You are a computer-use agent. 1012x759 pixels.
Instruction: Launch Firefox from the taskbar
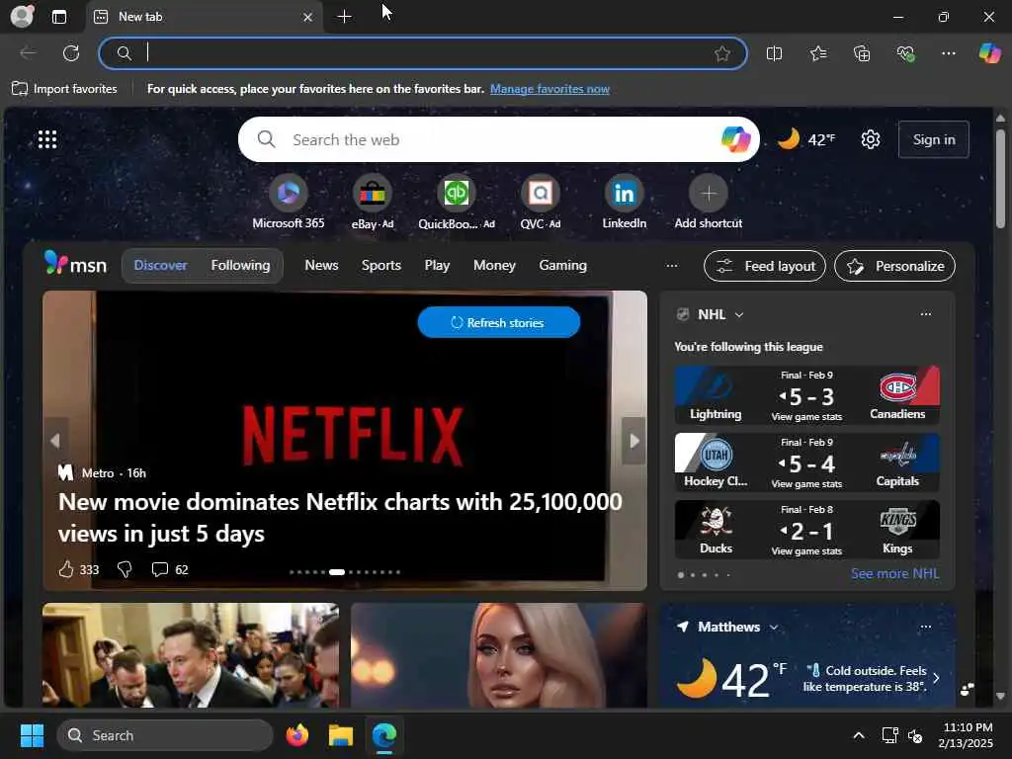(297, 735)
